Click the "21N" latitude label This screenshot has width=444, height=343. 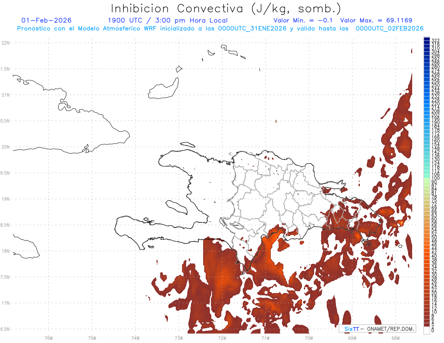tap(5, 95)
